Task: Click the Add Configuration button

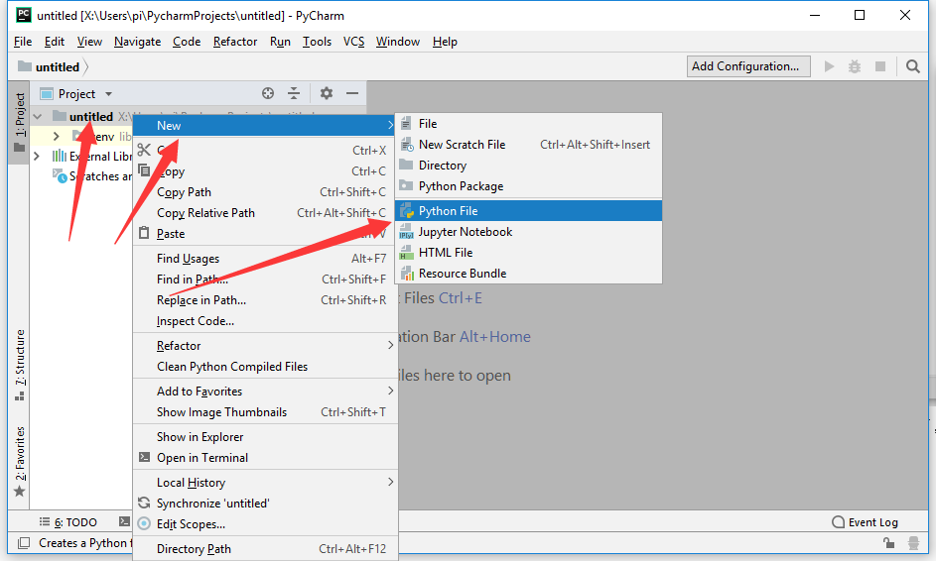Action: (x=744, y=66)
